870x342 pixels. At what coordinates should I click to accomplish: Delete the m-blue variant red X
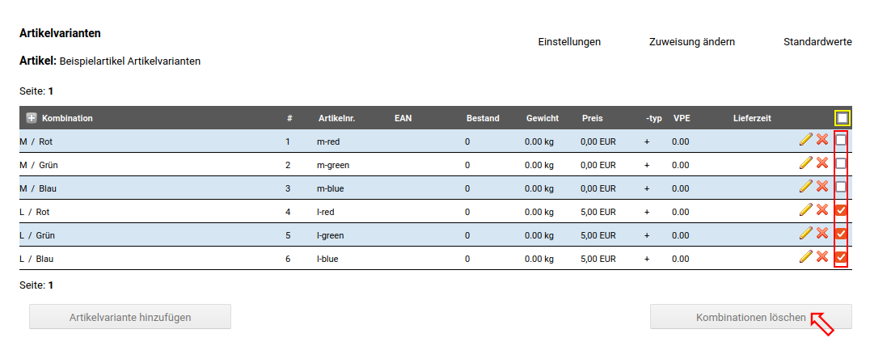822,187
